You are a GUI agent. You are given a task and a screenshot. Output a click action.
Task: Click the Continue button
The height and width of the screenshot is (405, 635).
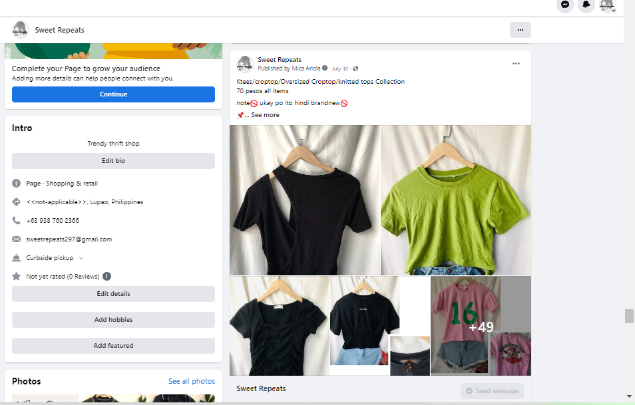click(x=113, y=94)
